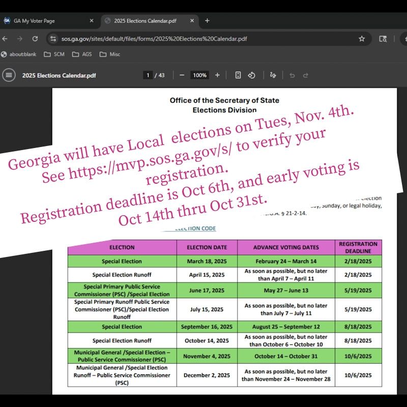This screenshot has height=407, width=407.
Task: Click the 2025 Elections Calendar.pdf title in PDF toolbar
Action: click(x=59, y=75)
